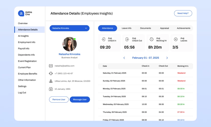Click the Date column header
The height and width of the screenshot is (127, 211).
(x=105, y=66)
